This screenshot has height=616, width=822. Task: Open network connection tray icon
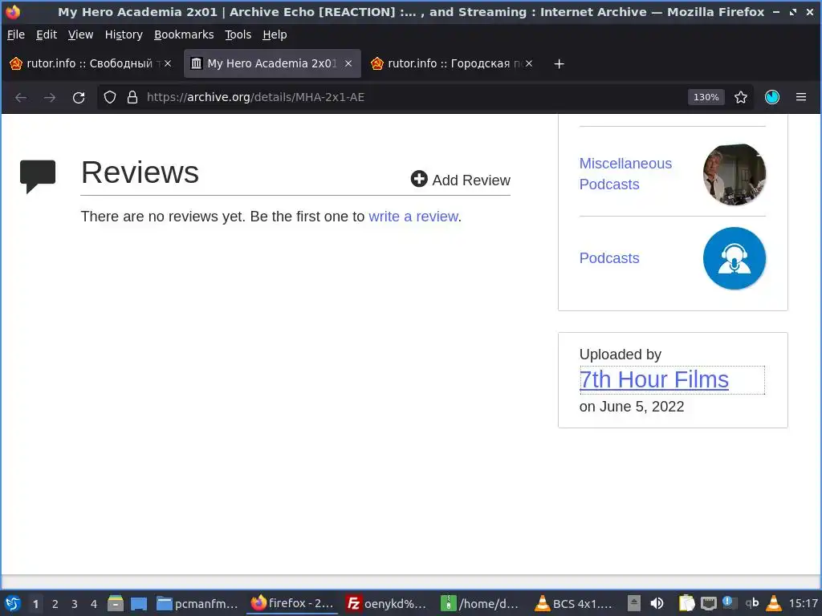(709, 604)
